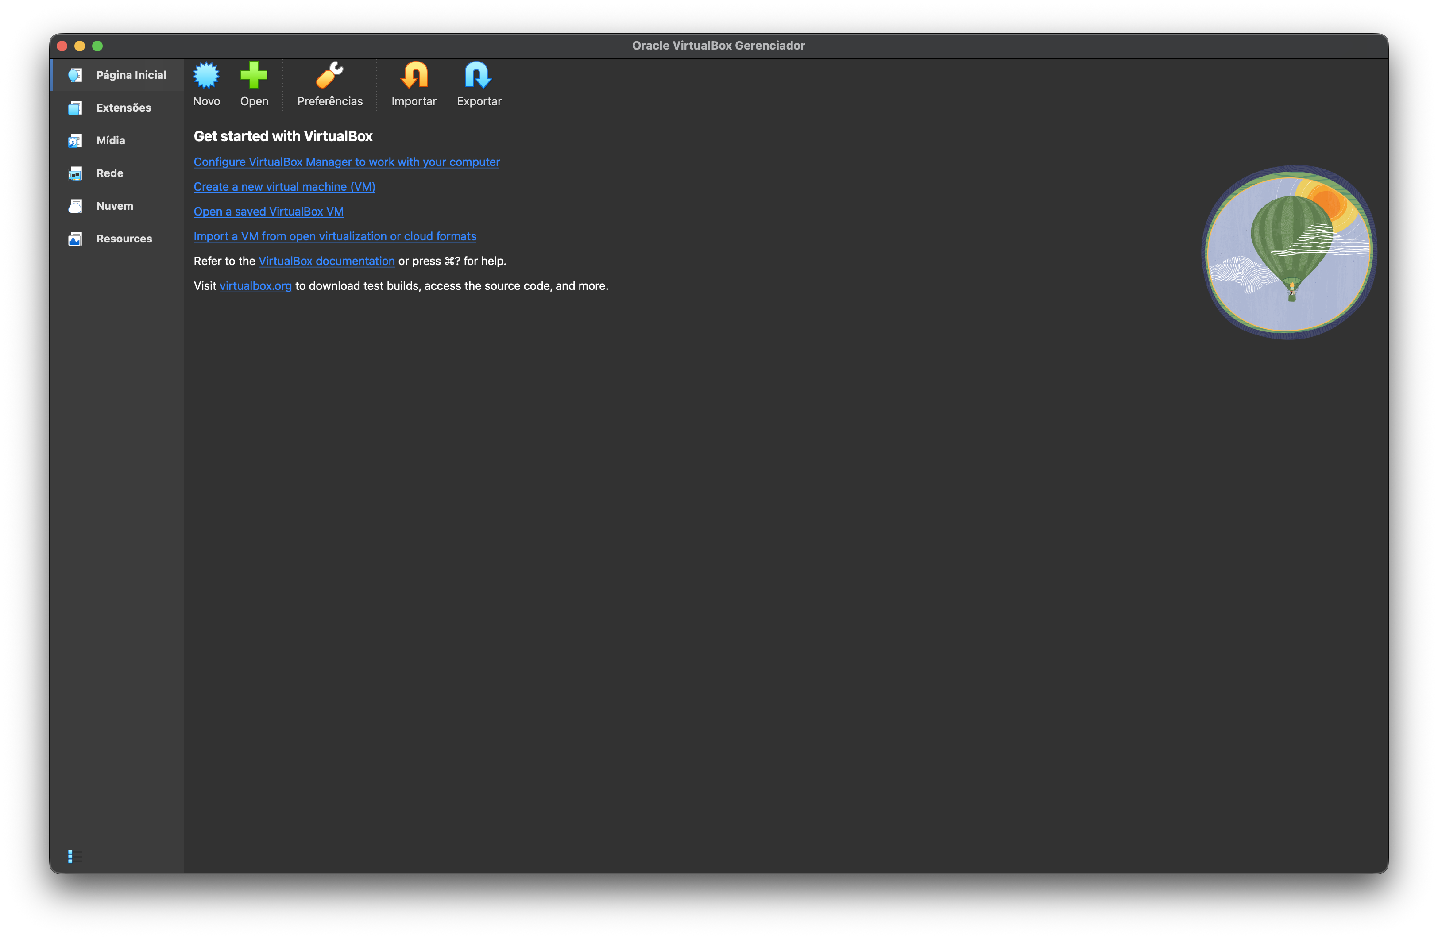Viewport: 1438px width, 939px height.
Task: Visit the virtualbox.org link
Action: [x=255, y=285]
